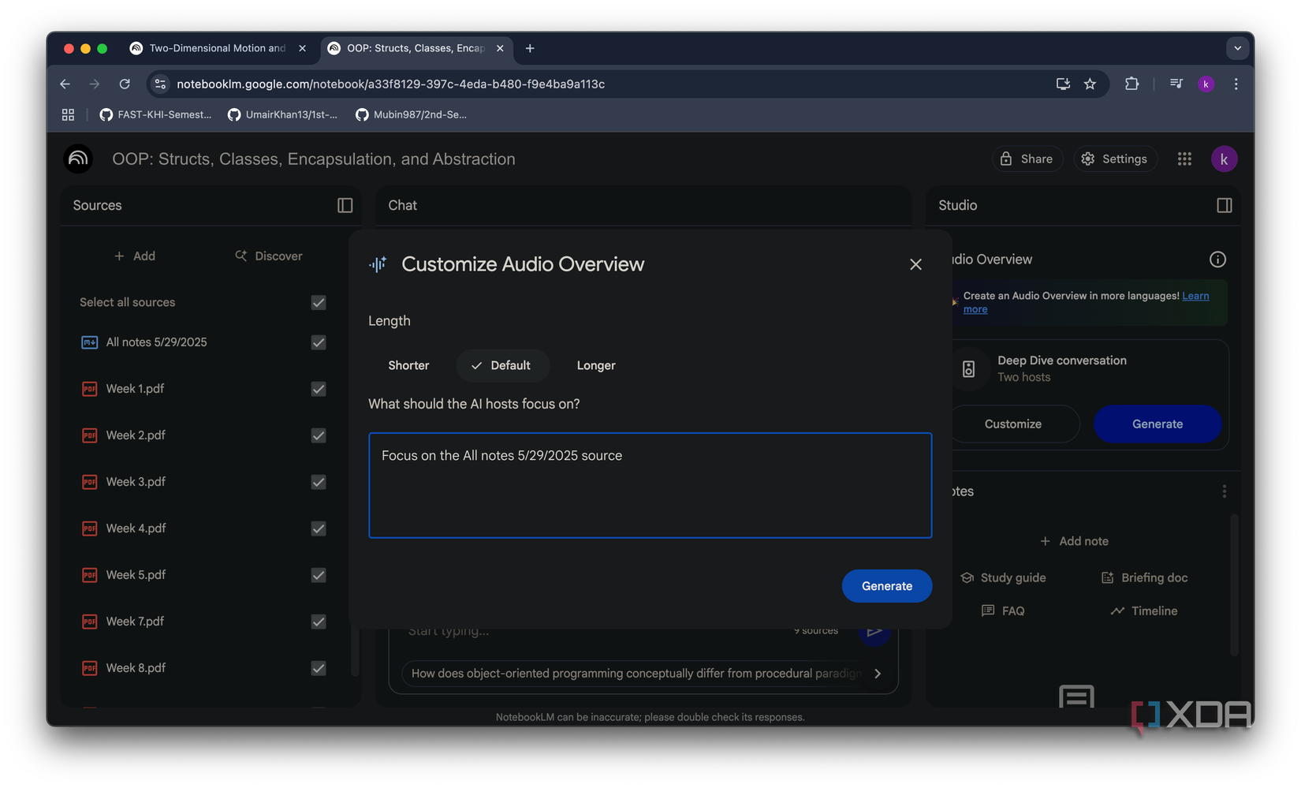The height and width of the screenshot is (788, 1301).
Task: Uncheck the All notes 5/29/2025 source
Action: tap(318, 342)
